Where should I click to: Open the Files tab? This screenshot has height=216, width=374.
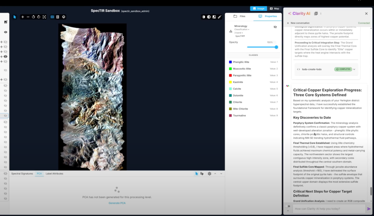pyautogui.click(x=239, y=16)
